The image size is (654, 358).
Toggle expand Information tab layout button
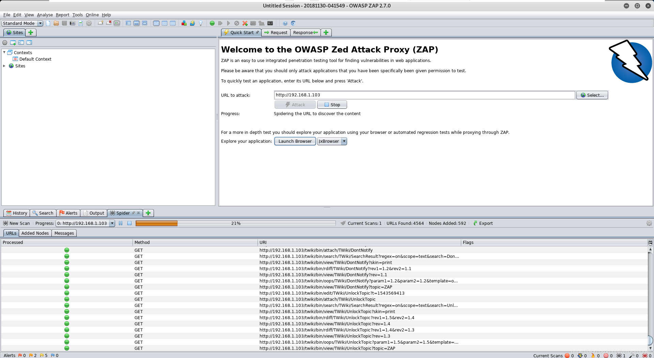point(137,23)
